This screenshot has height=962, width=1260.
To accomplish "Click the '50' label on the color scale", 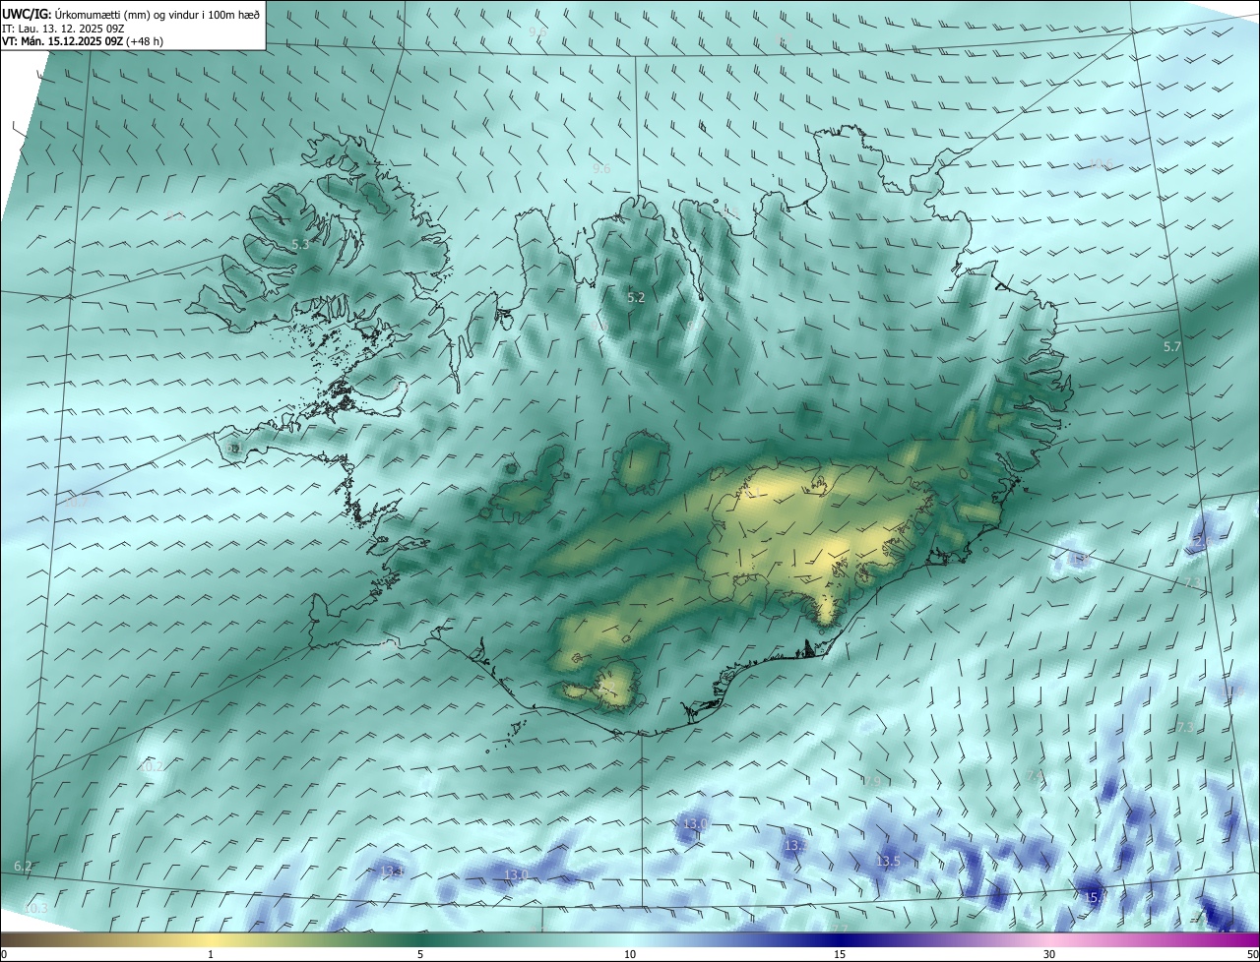I will [x=1252, y=954].
